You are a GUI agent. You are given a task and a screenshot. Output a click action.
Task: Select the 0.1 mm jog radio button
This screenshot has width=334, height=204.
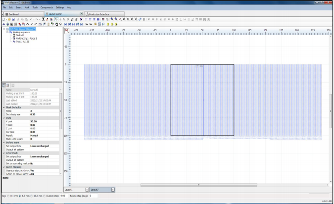click(8, 196)
